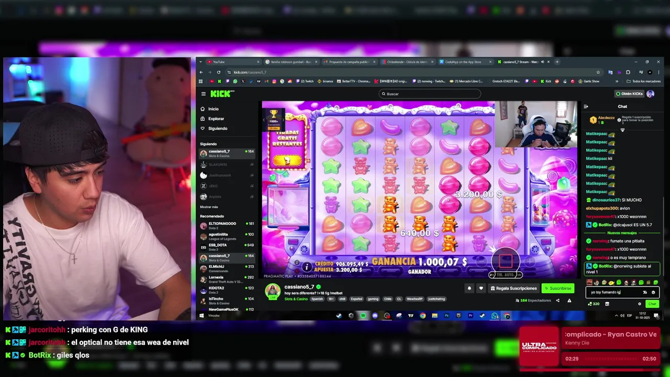Screen dimensions: 670x377
Task: Click the streamer webcam overlay
Action: (x=535, y=125)
